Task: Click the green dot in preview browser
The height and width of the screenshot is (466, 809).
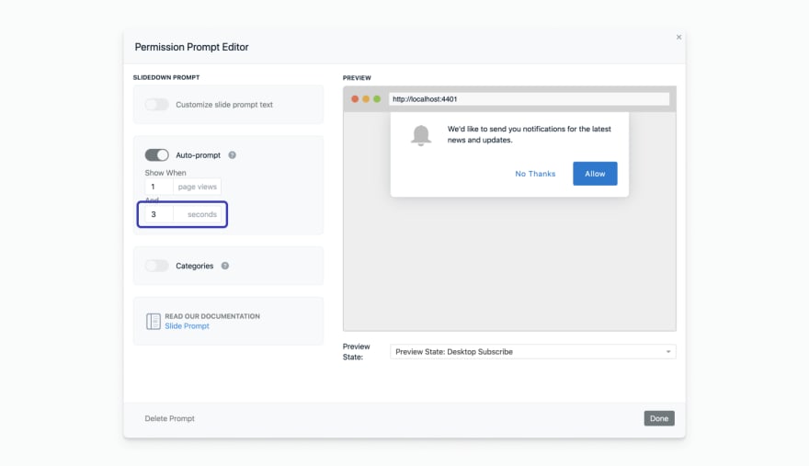Action: point(377,99)
